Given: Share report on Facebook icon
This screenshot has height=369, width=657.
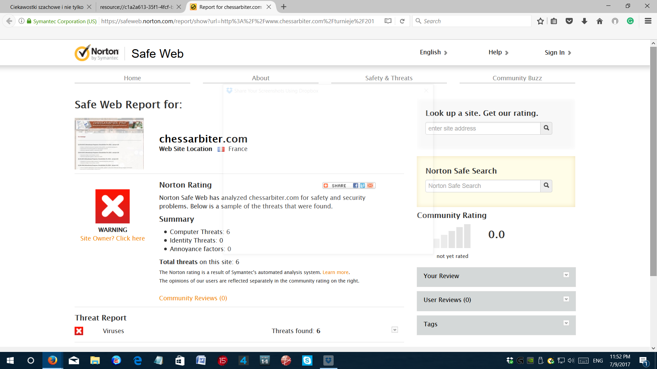Looking at the screenshot, I should point(356,186).
